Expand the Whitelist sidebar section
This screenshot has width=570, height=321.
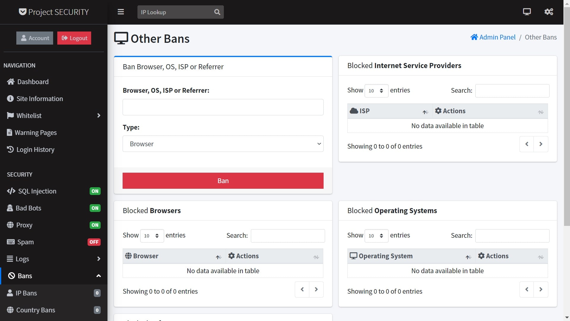(x=99, y=115)
